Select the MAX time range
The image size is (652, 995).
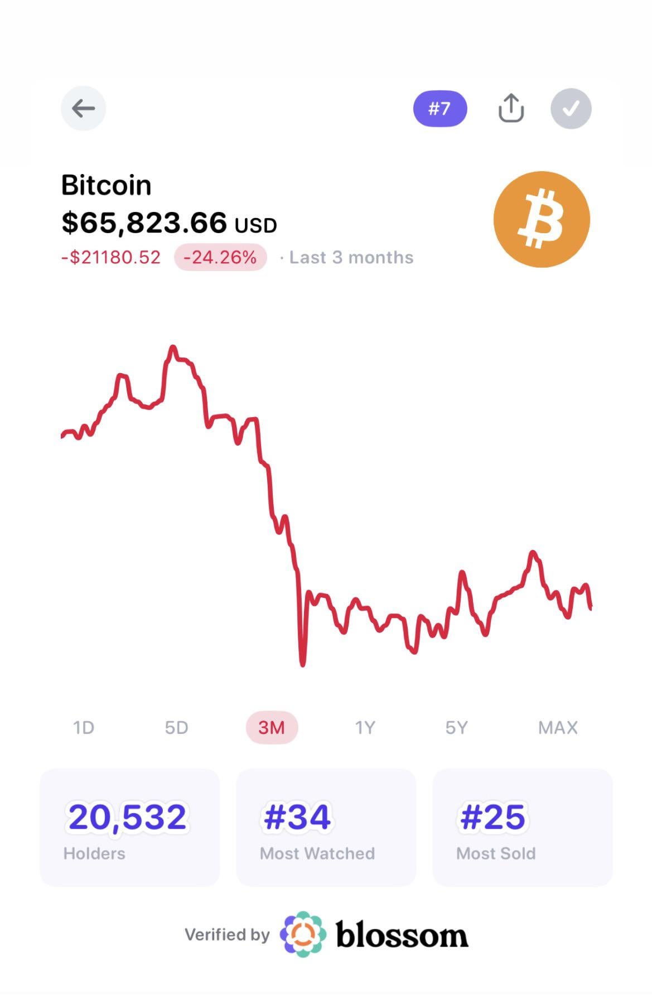[x=558, y=727]
